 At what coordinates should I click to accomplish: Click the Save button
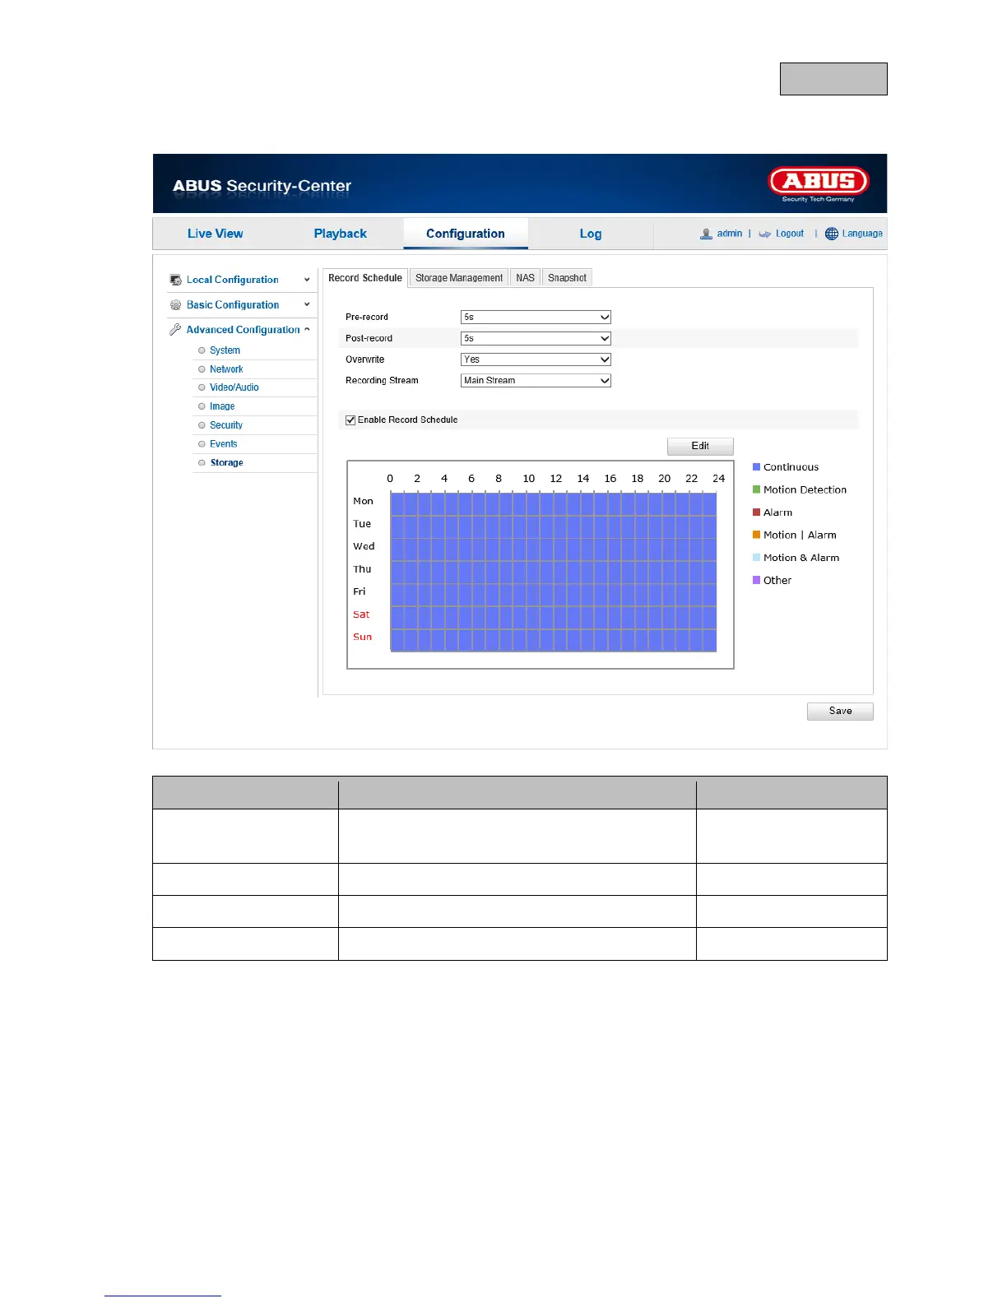(x=840, y=711)
